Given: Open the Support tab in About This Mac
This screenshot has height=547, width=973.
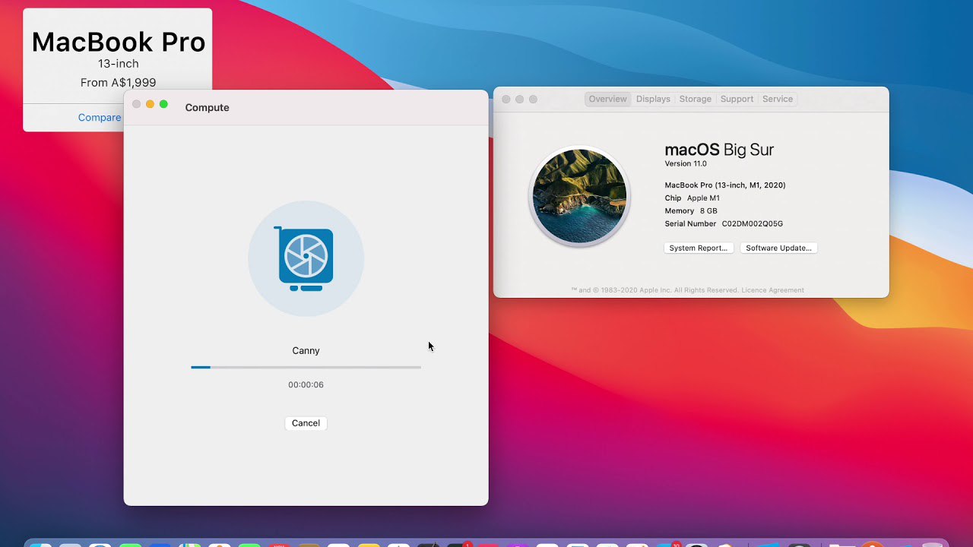Looking at the screenshot, I should pyautogui.click(x=737, y=99).
